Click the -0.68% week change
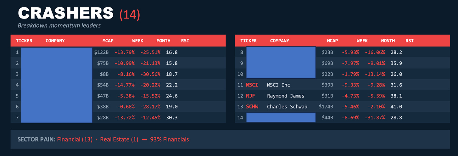 (x=126, y=107)
